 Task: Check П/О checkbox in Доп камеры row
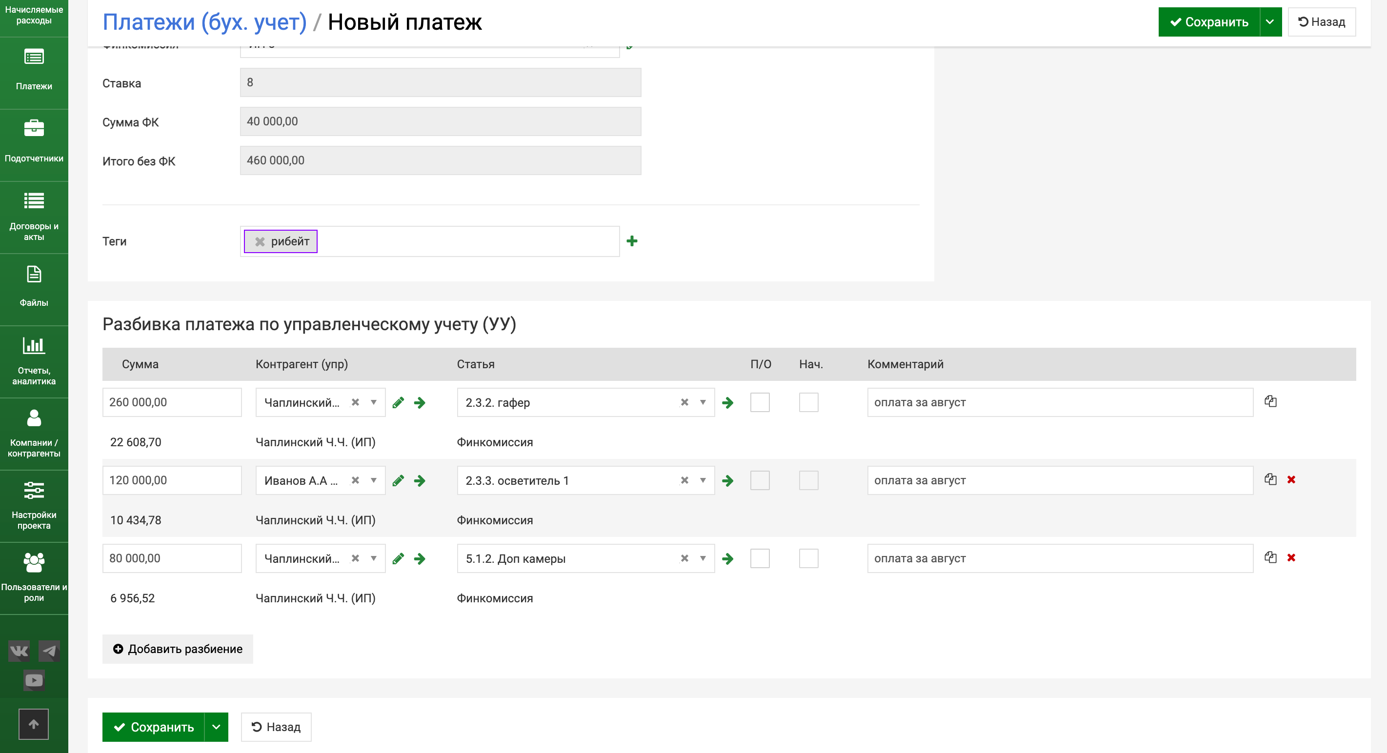click(760, 559)
